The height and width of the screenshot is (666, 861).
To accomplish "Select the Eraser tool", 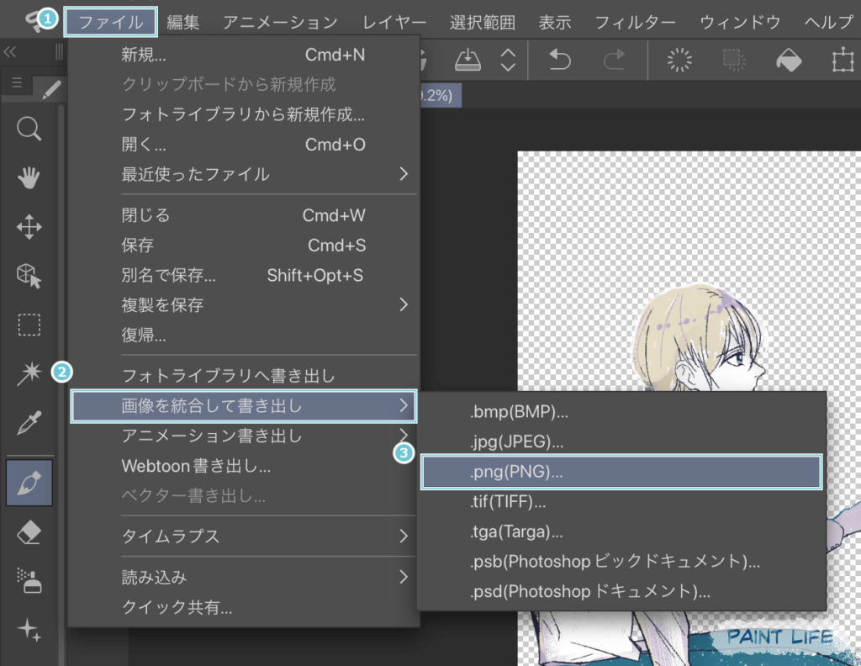I will [29, 531].
